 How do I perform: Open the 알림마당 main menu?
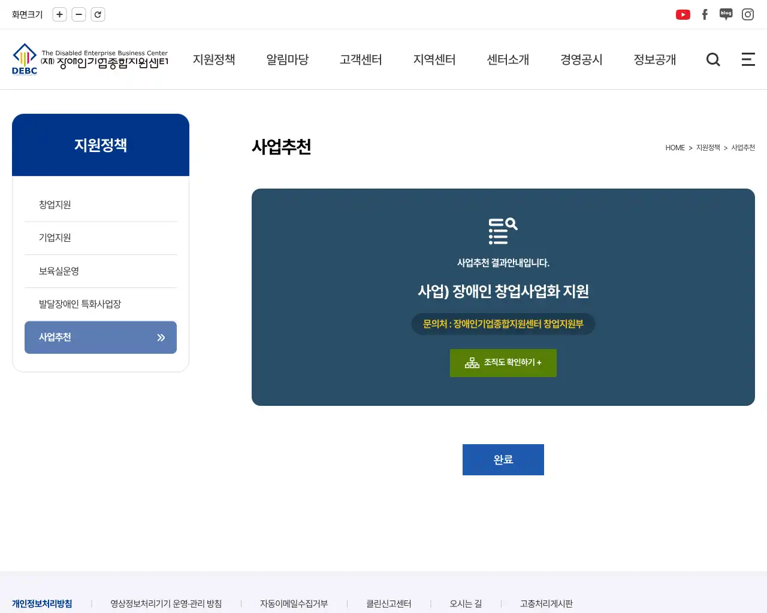288,59
